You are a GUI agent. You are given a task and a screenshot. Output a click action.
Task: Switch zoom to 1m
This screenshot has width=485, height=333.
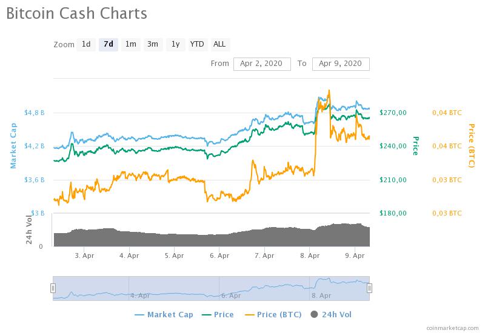(x=131, y=44)
